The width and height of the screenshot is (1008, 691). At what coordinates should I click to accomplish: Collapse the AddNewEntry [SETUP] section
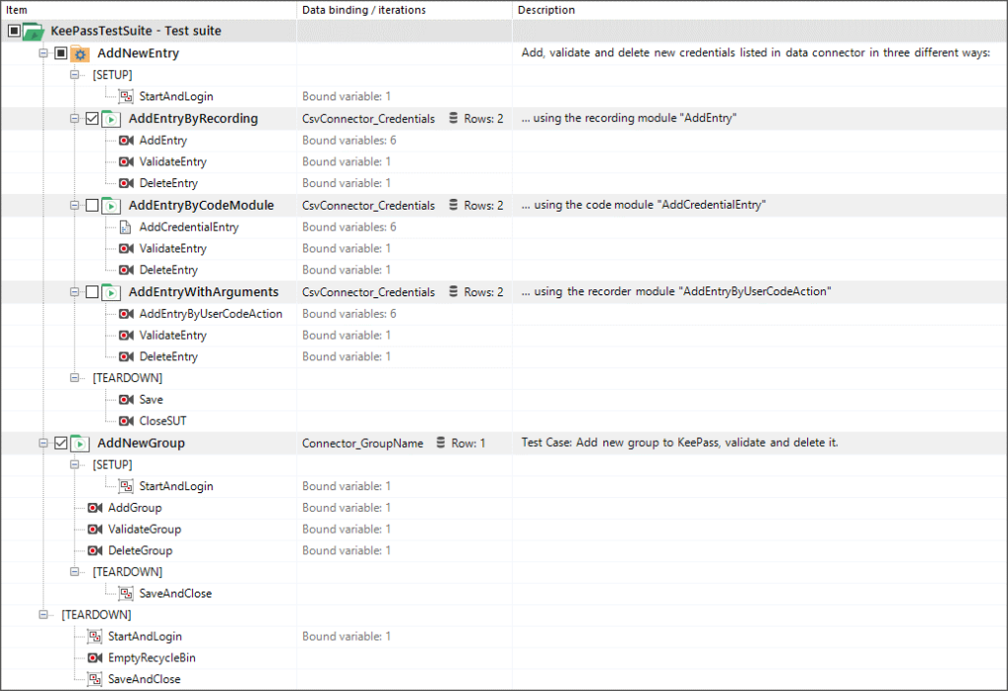tap(75, 75)
